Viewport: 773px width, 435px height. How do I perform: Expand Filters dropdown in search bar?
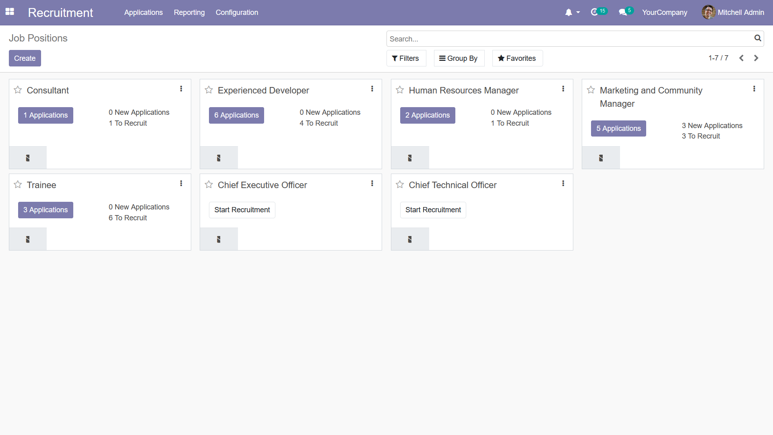pos(405,58)
